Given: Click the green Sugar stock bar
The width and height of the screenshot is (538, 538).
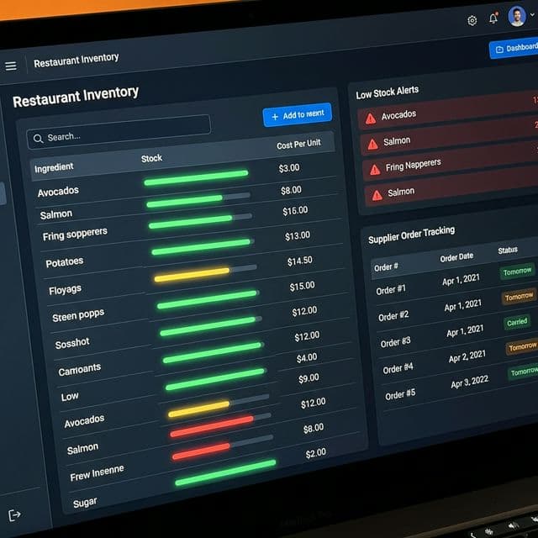Looking at the screenshot, I should click(225, 472).
